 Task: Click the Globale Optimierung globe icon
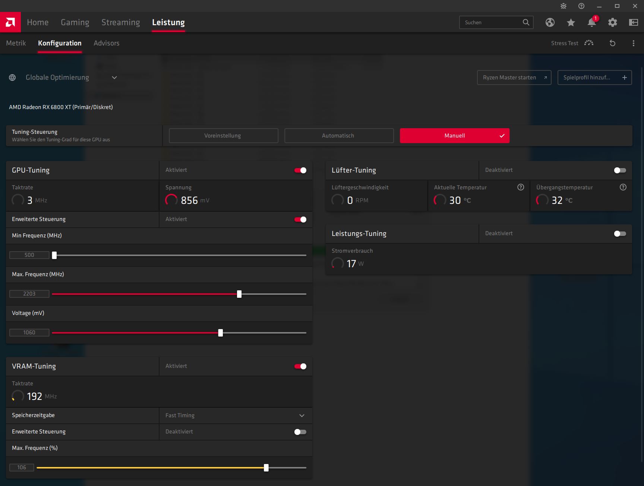tap(12, 78)
